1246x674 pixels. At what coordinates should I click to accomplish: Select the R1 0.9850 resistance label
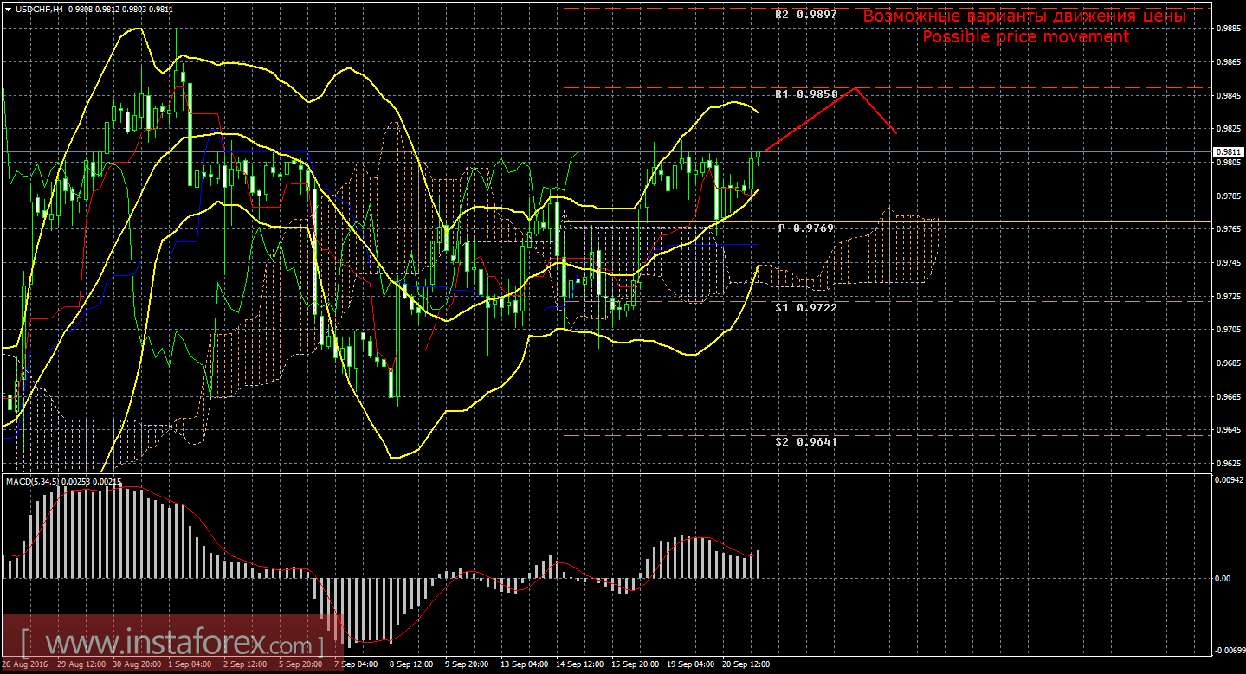coord(805,93)
